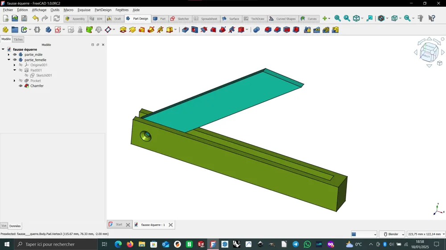
Task: Show the hidden Origine001 item
Action: pyautogui.click(x=21, y=65)
